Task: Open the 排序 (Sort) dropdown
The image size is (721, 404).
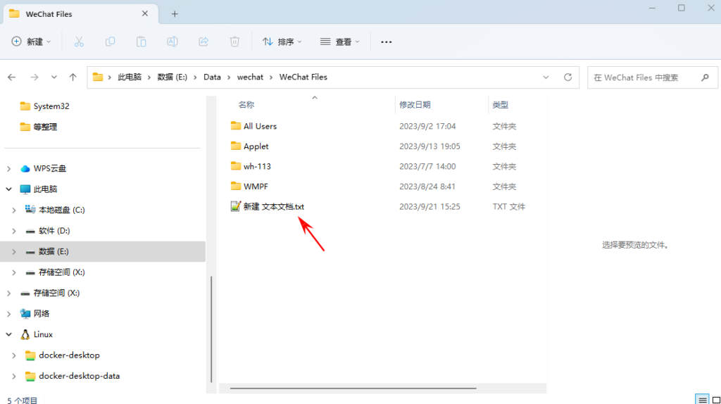Action: point(282,42)
